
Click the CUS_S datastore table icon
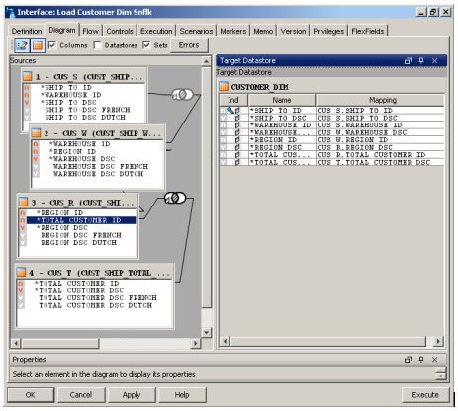click(x=28, y=77)
